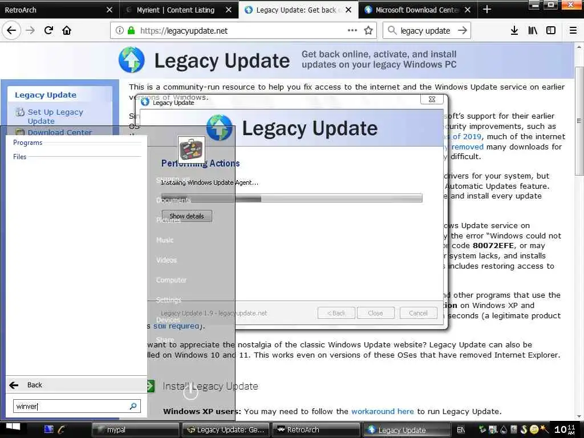Click the start menu power button
Viewport: 584px width, 438px height.
tap(190, 391)
